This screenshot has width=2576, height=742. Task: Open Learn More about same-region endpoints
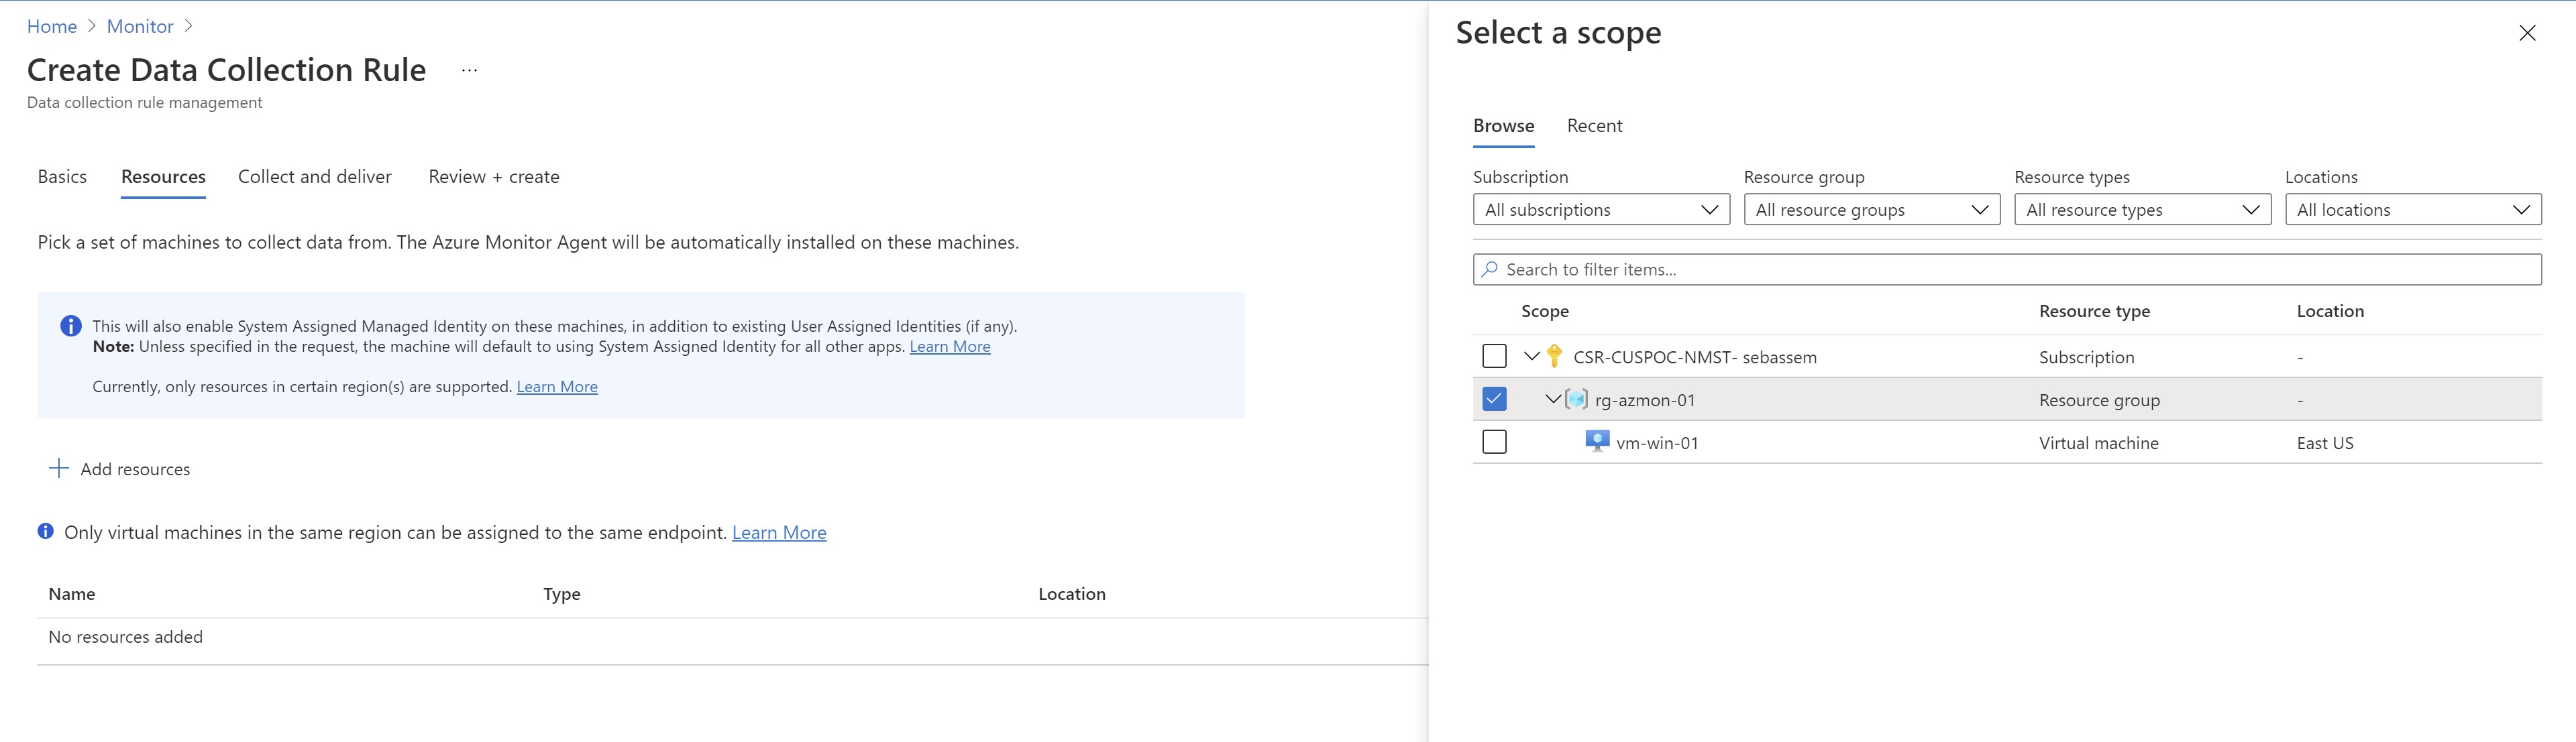779,532
